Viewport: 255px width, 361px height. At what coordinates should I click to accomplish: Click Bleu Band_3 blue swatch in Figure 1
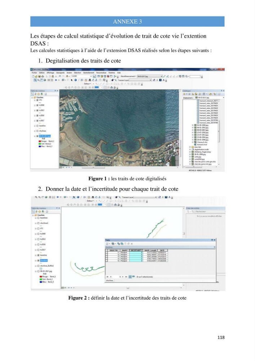click(40, 146)
